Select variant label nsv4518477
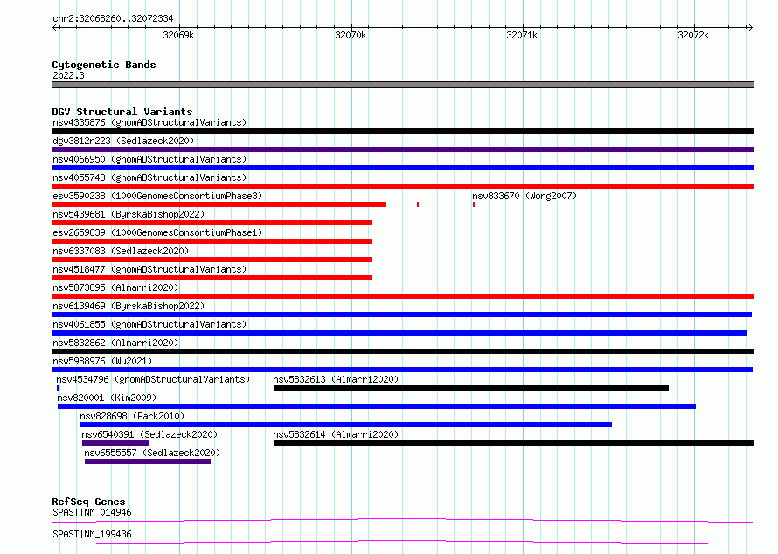778x554 pixels. (x=149, y=269)
